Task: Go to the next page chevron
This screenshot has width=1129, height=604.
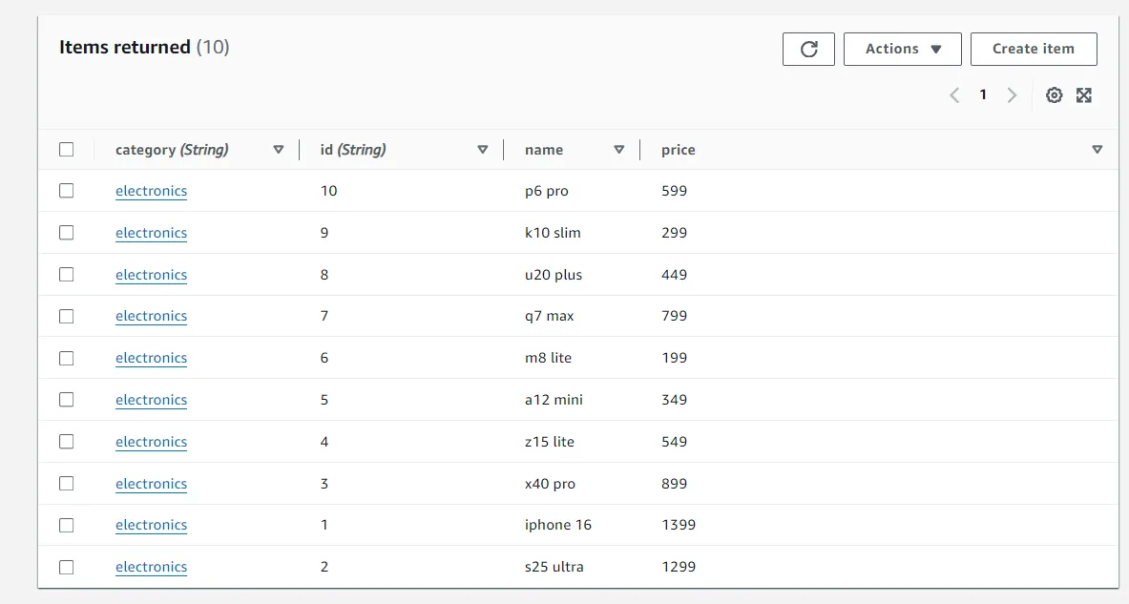Action: 1012,94
